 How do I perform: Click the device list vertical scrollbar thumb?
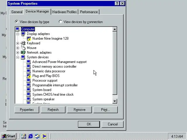click(x=115, y=63)
